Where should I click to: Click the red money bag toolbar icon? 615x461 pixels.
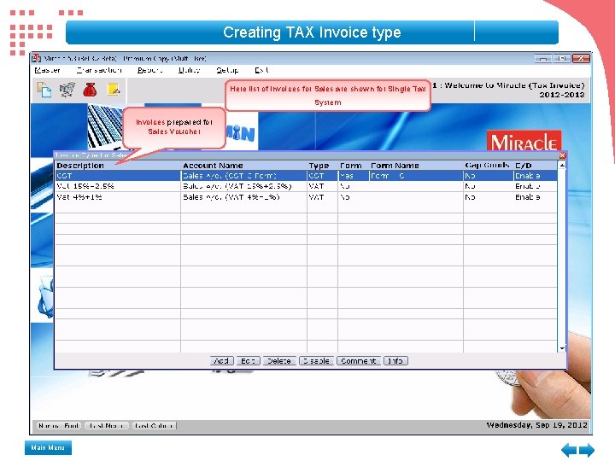pos(90,90)
